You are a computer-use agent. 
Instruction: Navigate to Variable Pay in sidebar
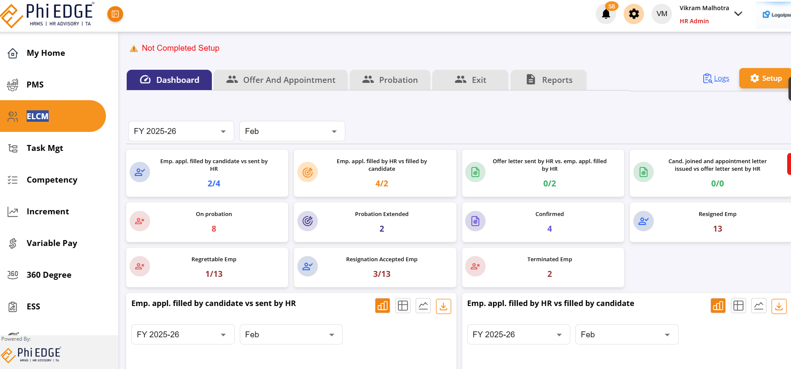[x=52, y=243]
